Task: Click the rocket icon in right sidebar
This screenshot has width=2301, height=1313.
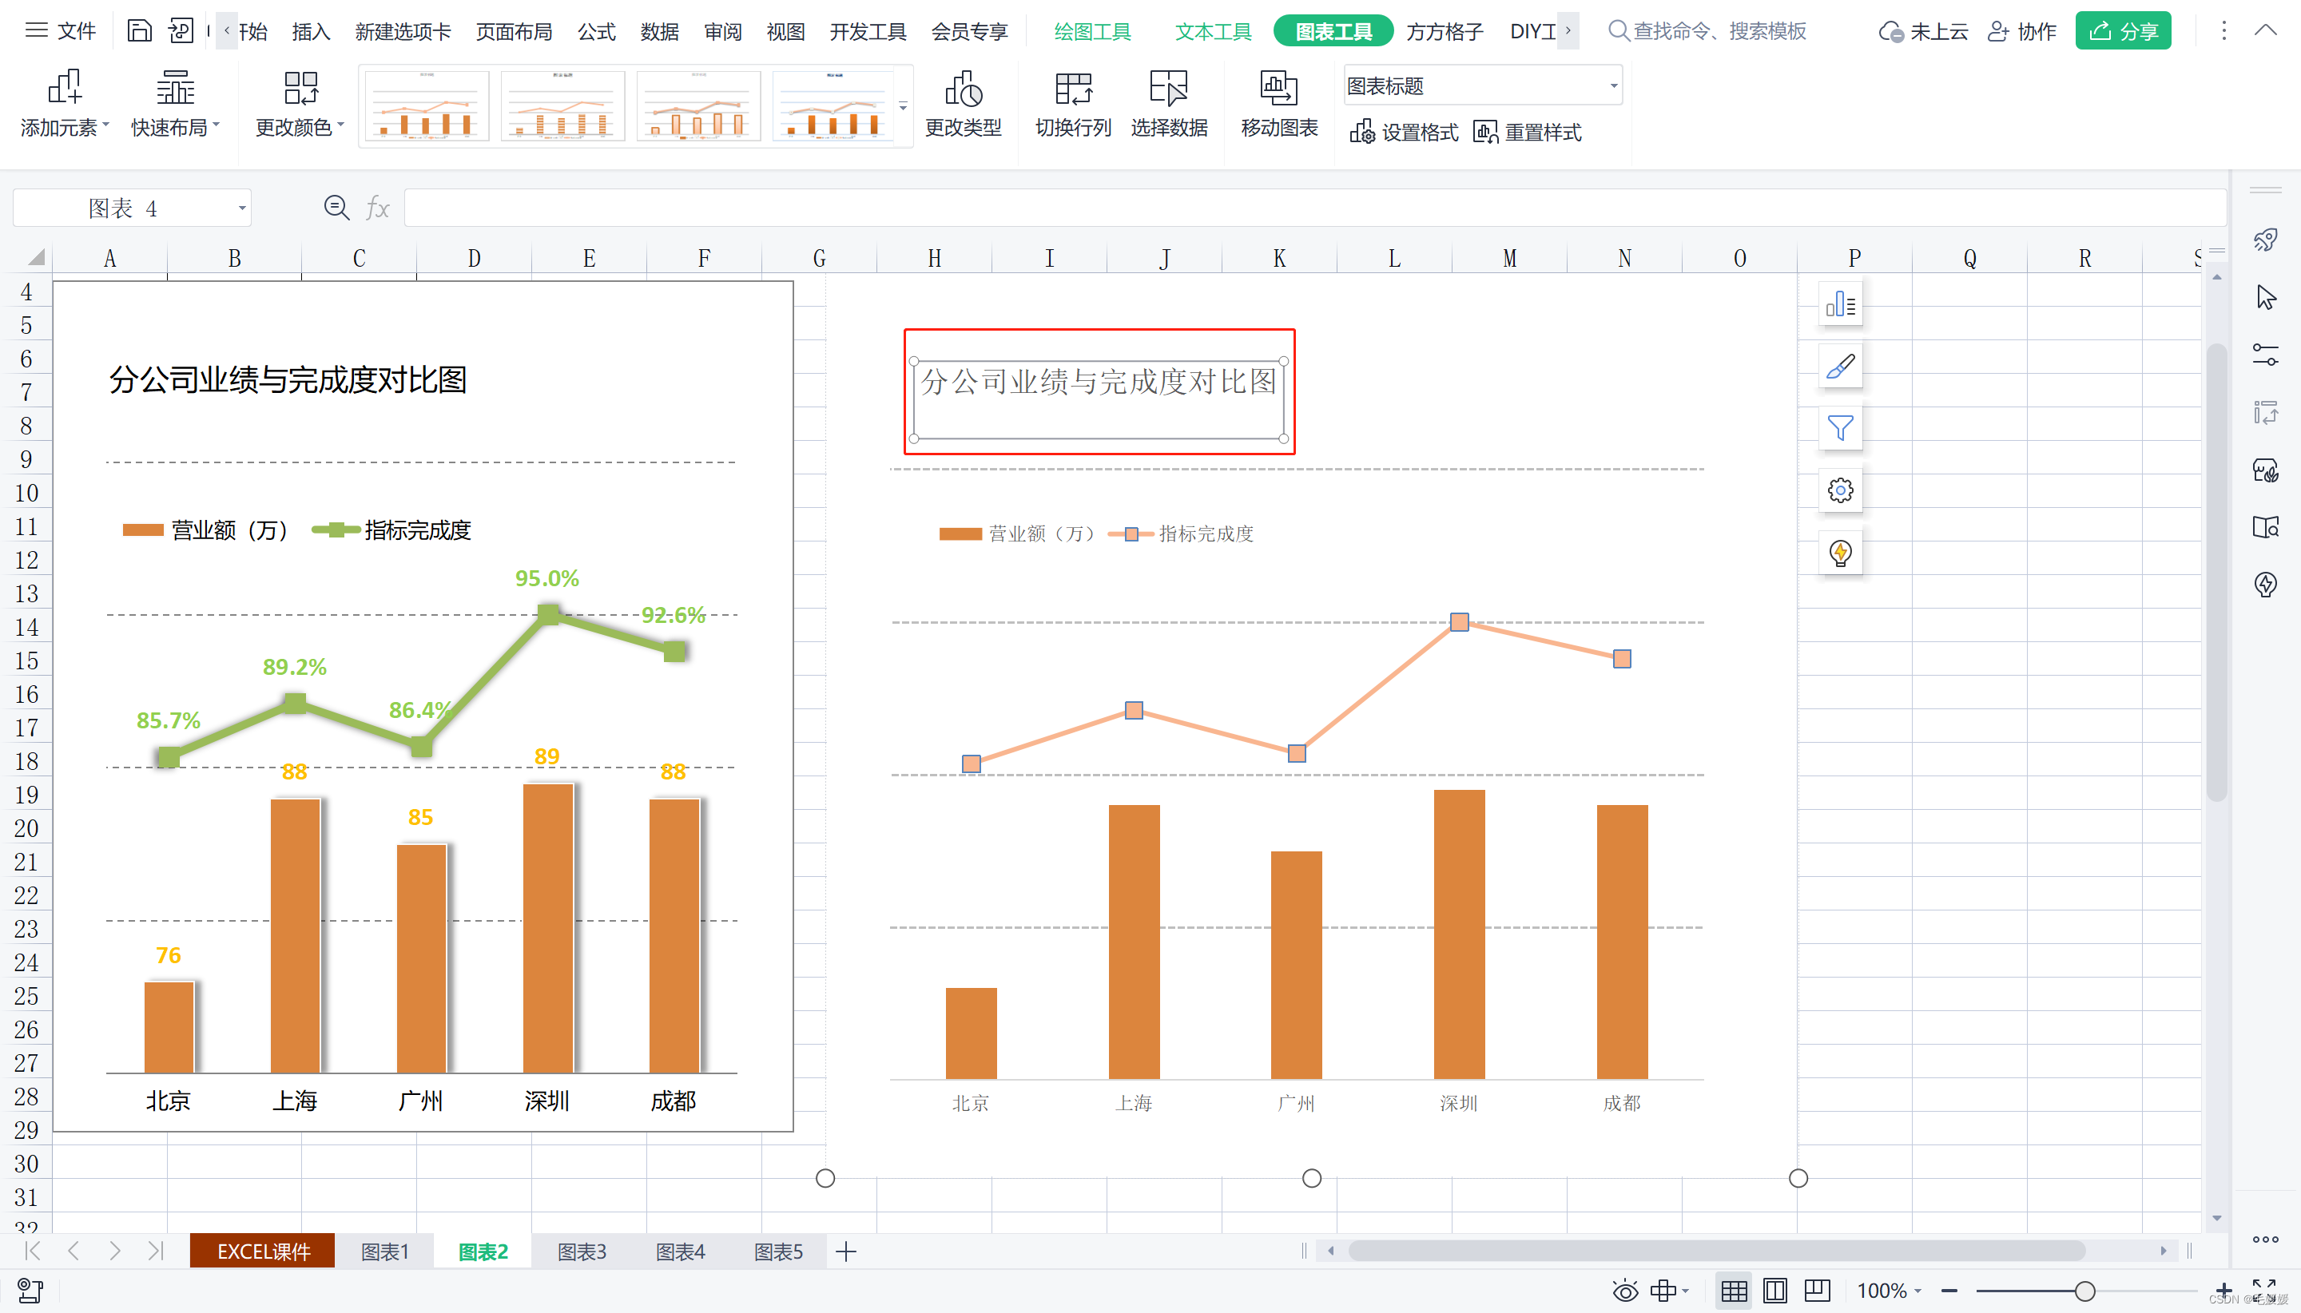Action: coord(2265,240)
